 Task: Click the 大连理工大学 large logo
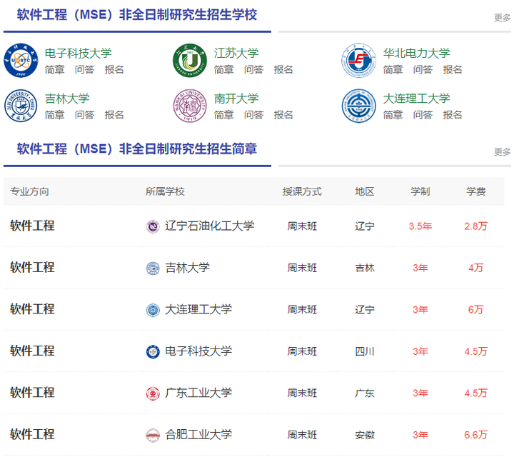[359, 106]
